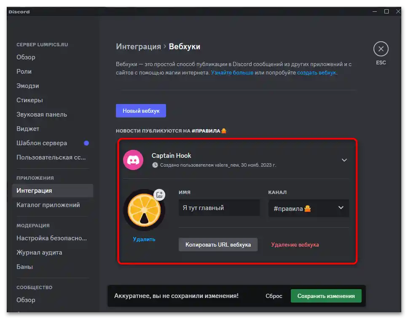Click the clock icon next to creation info
The height and width of the screenshot is (319, 408).
pos(155,165)
